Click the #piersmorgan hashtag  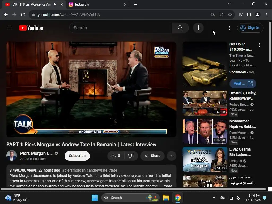(x=74, y=170)
